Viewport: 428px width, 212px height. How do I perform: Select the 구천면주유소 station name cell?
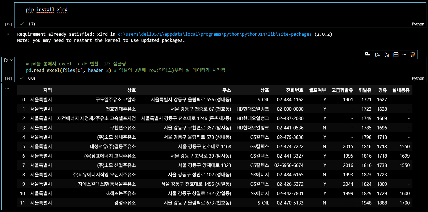pos(123,128)
